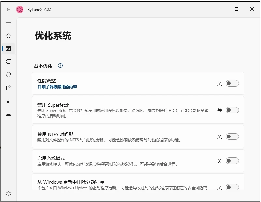
Task: Enable the 性能调整 switch
Action: click(x=232, y=83)
